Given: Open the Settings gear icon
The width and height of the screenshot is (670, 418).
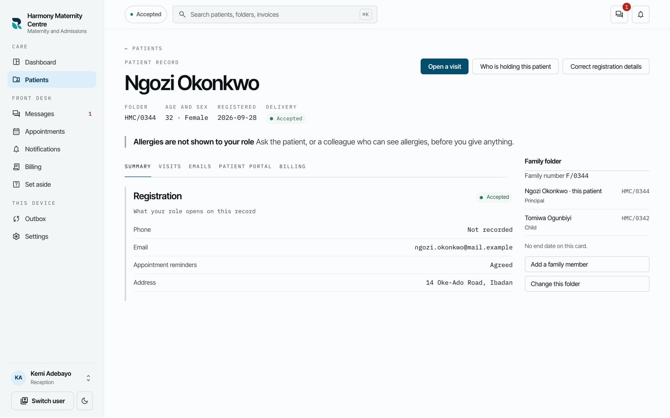Looking at the screenshot, I should pos(16,236).
